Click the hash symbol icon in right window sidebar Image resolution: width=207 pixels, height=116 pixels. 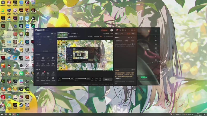[156, 48]
